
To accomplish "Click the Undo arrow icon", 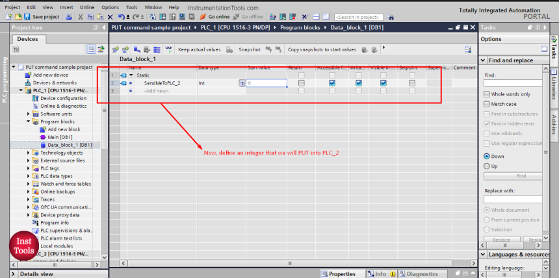I will [x=122, y=17].
